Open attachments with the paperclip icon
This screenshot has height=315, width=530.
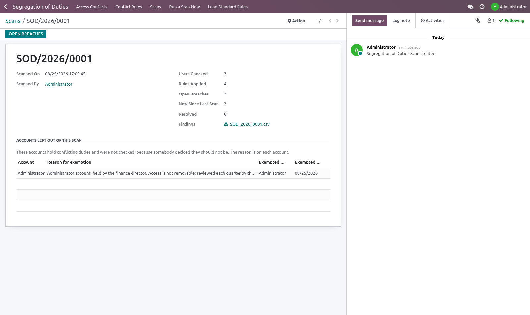(478, 20)
